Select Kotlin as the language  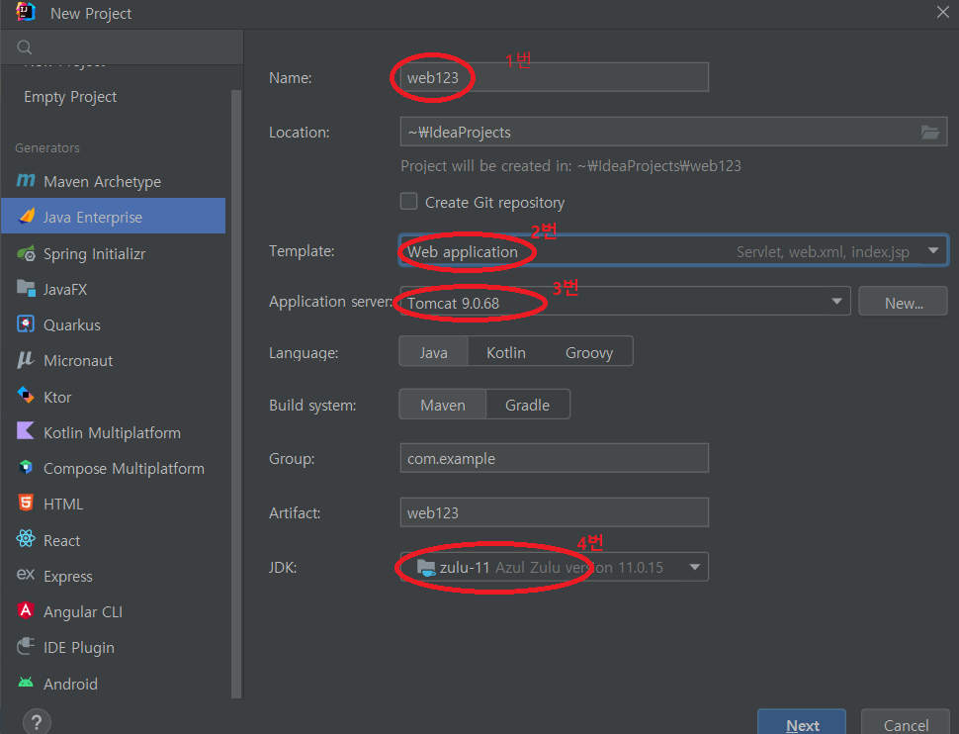[x=506, y=352]
